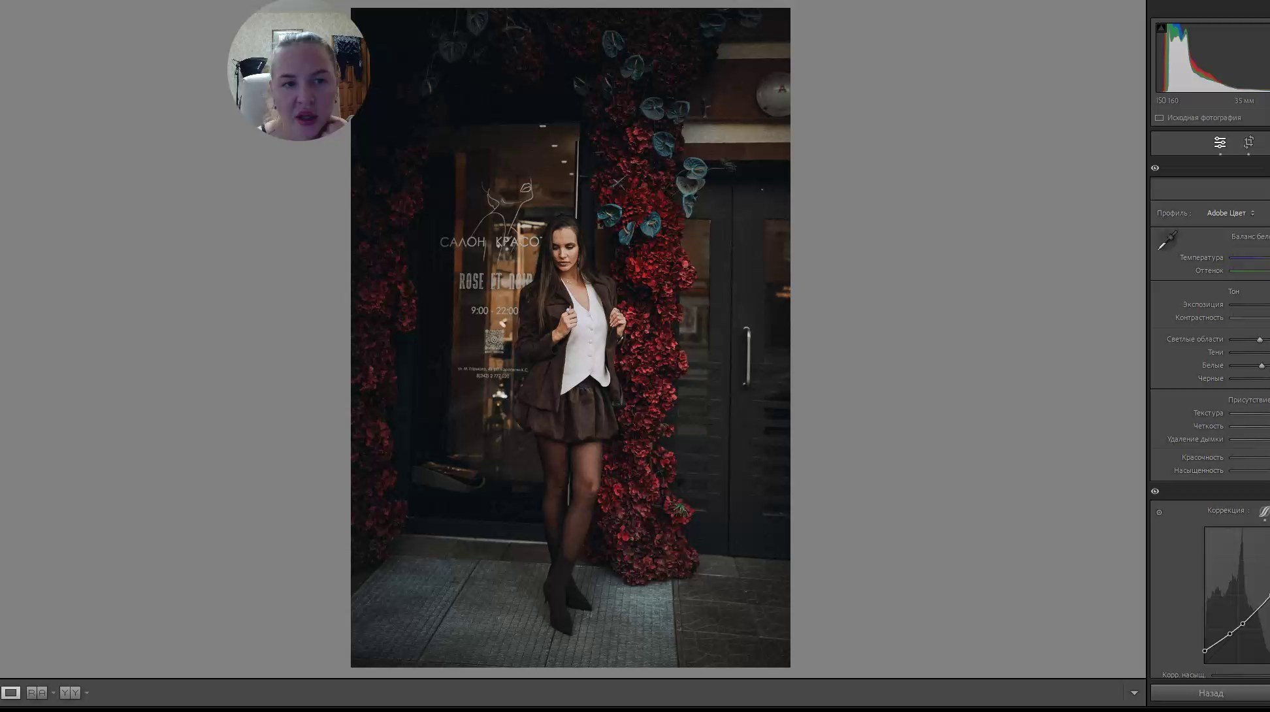Select the lowest tone curve point

tap(1205, 651)
